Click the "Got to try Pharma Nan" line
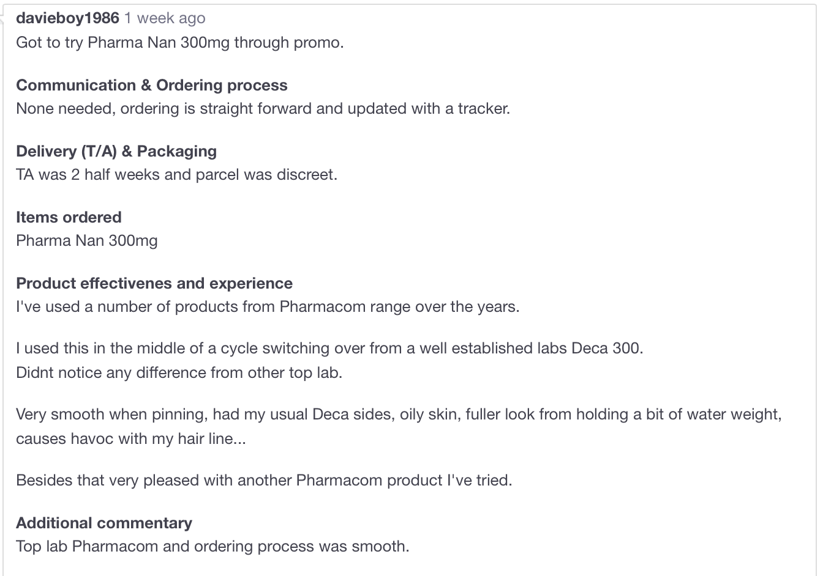 (179, 42)
